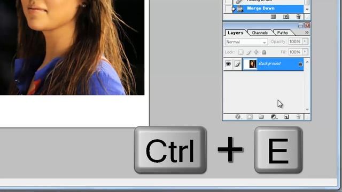Image resolution: width=342 pixels, height=192 pixels.
Task: Select the Background layer name
Action: point(269,63)
